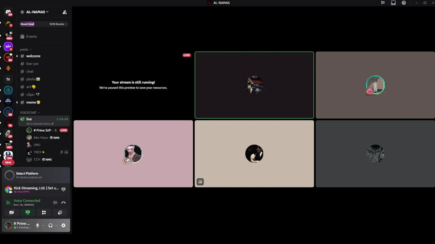Click Chrome icon of Kick Streaming stream
The image size is (435, 244).
click(8, 189)
